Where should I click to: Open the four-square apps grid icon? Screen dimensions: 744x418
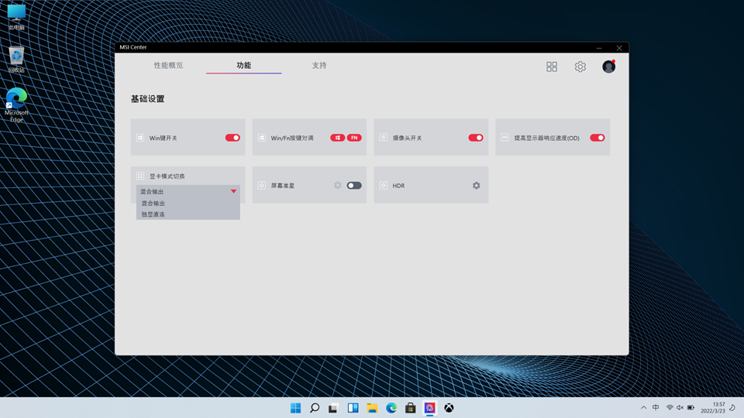point(551,67)
